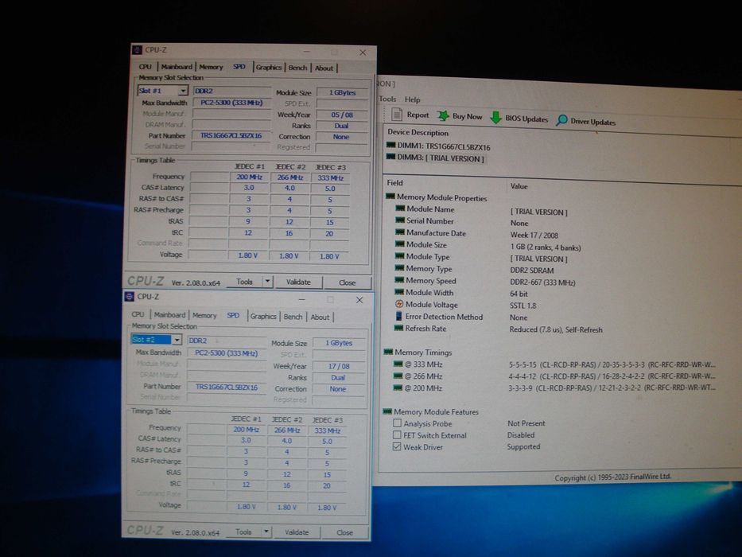Click the Memory Timings group icon
This screenshot has width=742, height=557.
389,352
